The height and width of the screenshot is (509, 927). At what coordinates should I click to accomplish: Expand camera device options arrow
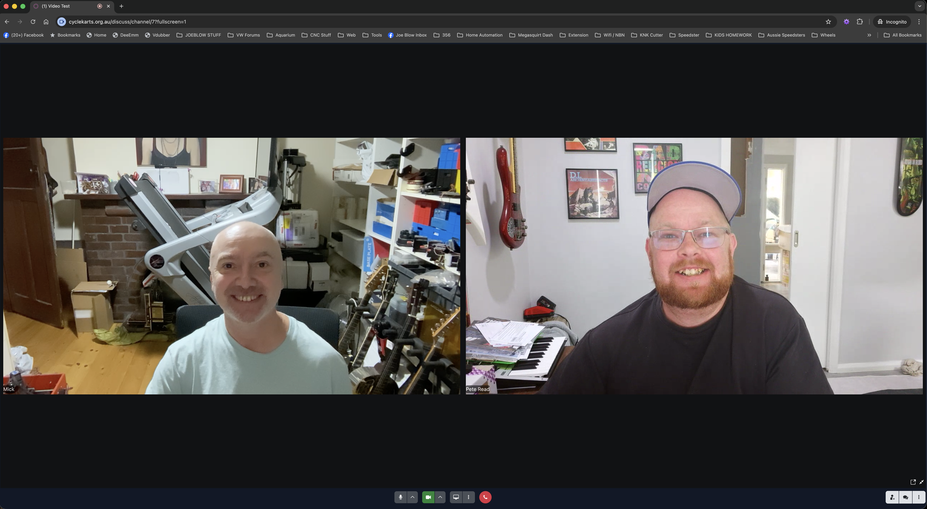pos(440,497)
